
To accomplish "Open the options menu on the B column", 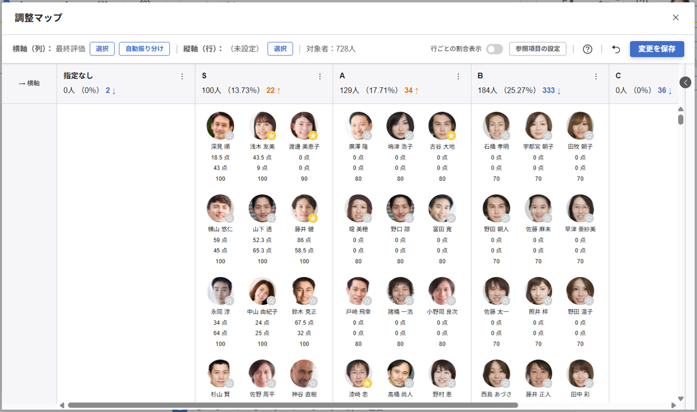I will click(x=596, y=76).
